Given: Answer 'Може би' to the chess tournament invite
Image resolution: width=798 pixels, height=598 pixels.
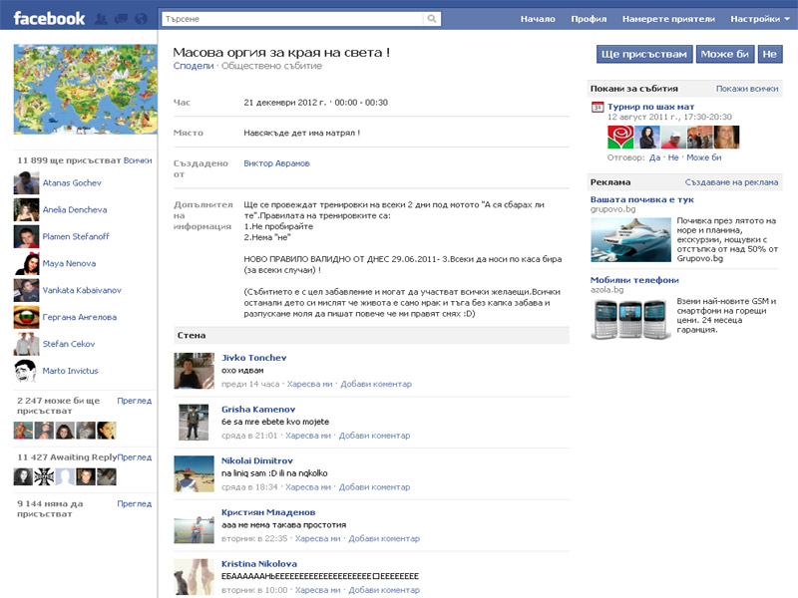Looking at the screenshot, I should pyautogui.click(x=704, y=157).
